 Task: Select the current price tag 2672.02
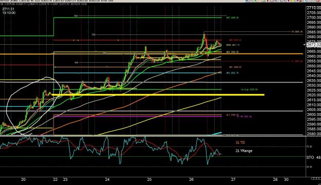point(314,45)
